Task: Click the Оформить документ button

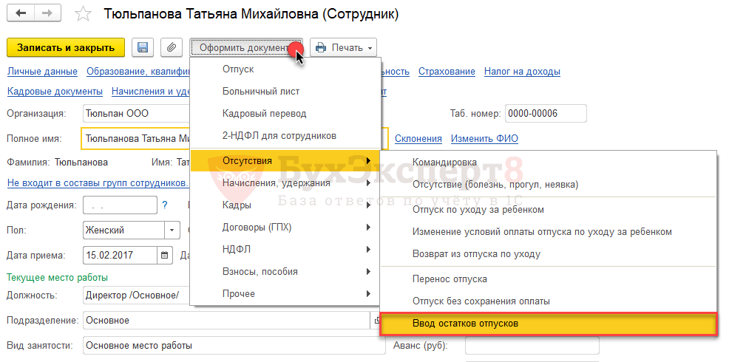Action: [x=245, y=47]
